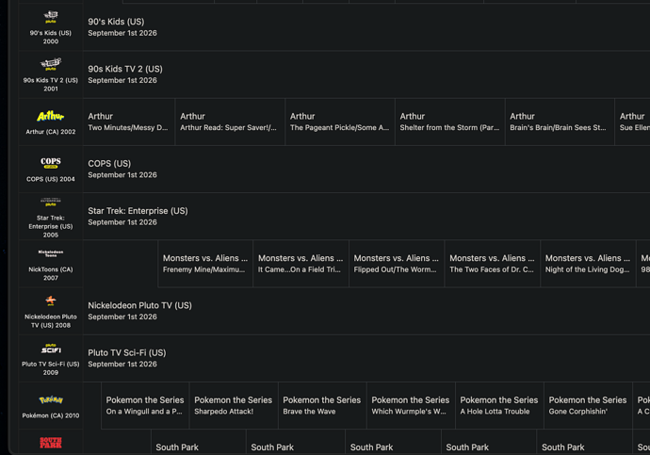
Task: Select the COPS channel logo
Action: point(51,163)
